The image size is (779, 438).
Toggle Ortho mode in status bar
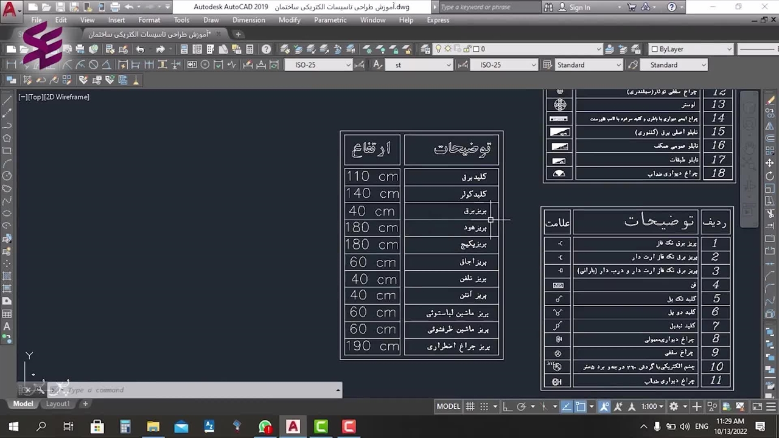(x=508, y=406)
